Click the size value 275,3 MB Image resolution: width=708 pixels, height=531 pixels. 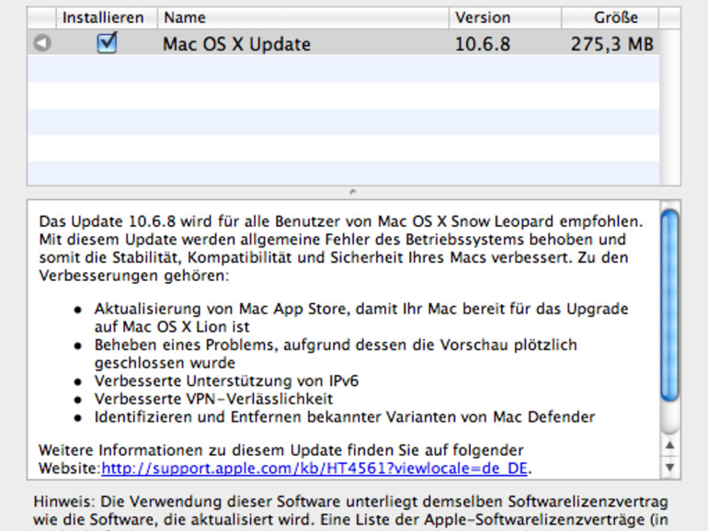611,44
